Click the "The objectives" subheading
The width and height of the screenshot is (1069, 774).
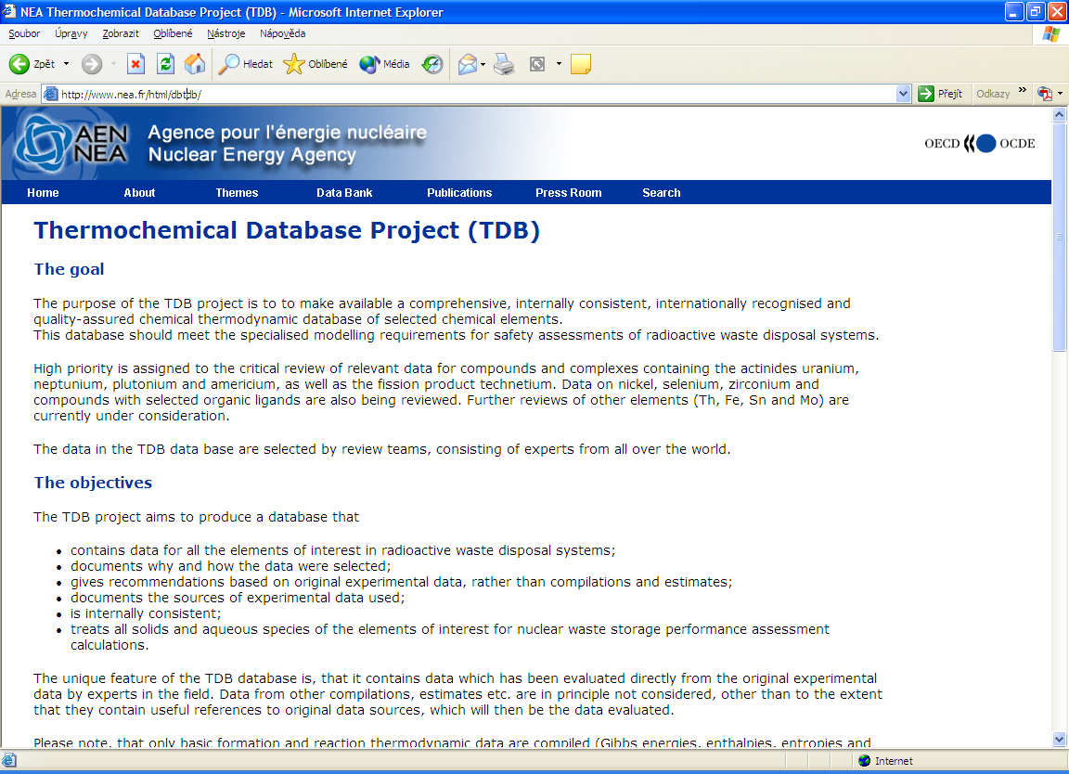tap(93, 483)
